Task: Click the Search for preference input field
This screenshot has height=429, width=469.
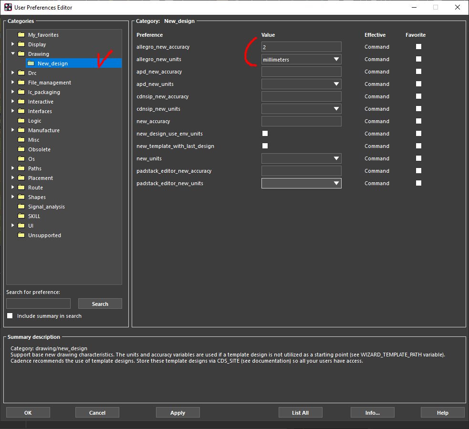Action: click(x=38, y=303)
